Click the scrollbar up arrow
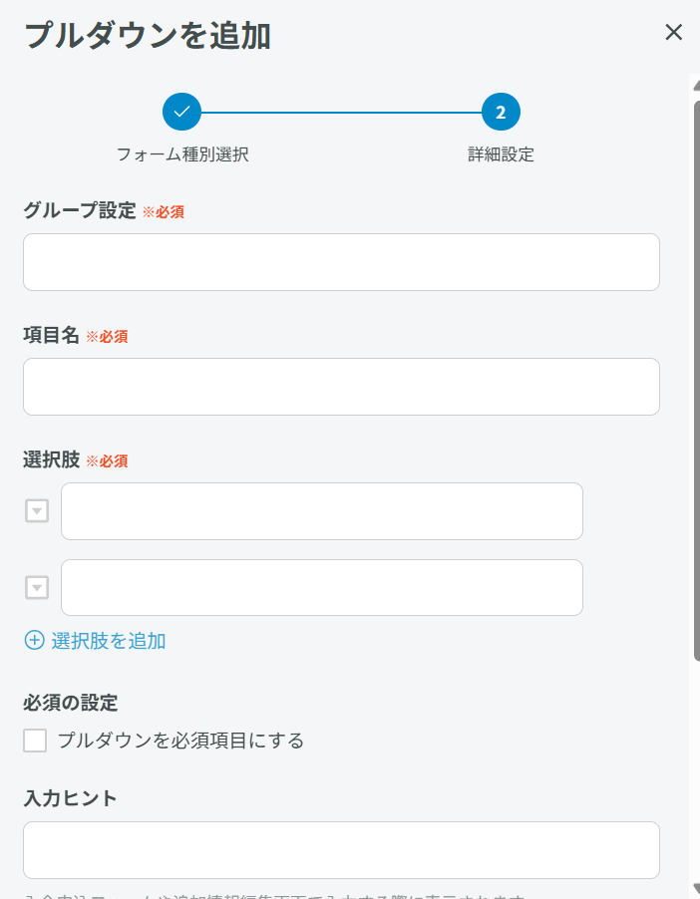700x899 pixels. click(x=695, y=86)
